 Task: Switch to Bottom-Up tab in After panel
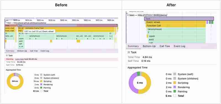(149, 46)
